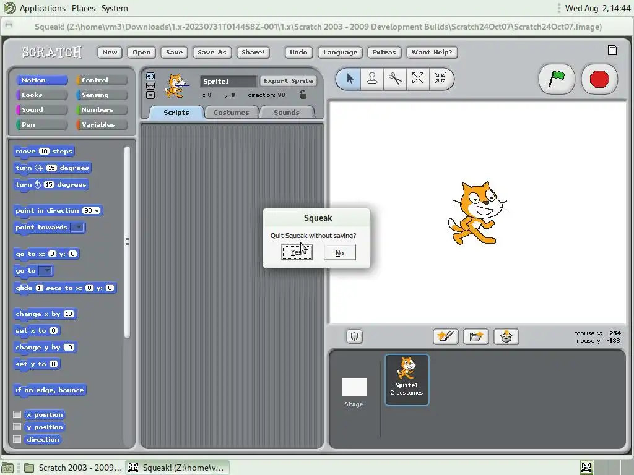This screenshot has width=634, height=475.
Task: Click the set y to 0 block
Action: point(37,364)
